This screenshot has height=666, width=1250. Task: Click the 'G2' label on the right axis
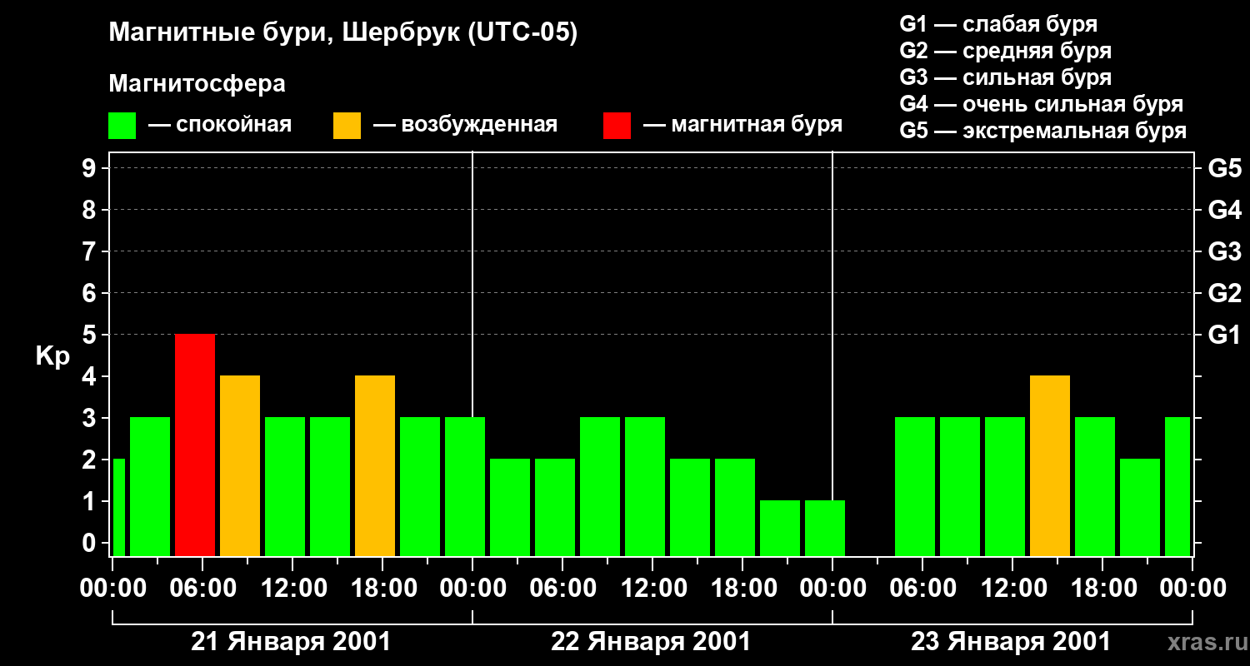[x=1225, y=293]
